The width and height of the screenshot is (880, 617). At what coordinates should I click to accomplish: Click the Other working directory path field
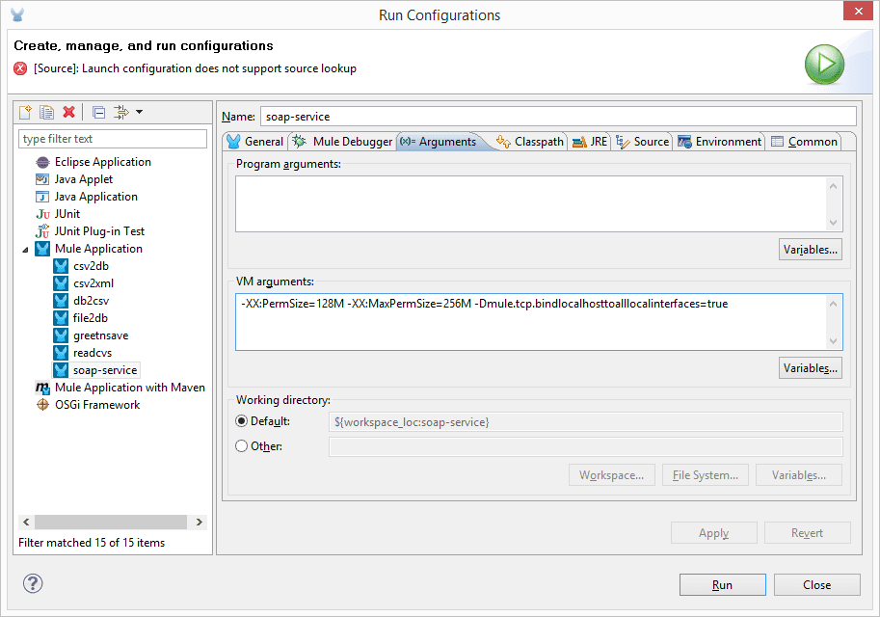[585, 447]
